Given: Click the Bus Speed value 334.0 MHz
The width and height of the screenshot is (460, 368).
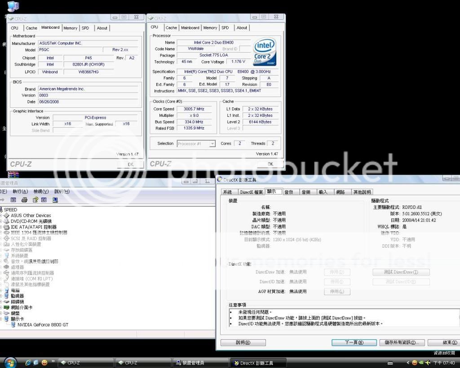Looking at the screenshot, I should (194, 122).
